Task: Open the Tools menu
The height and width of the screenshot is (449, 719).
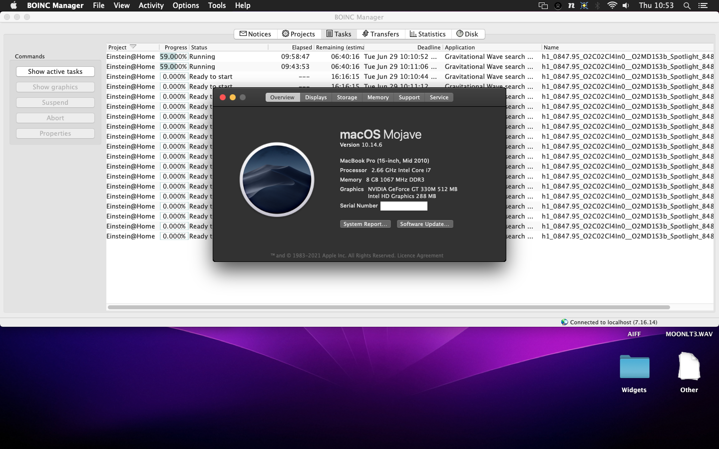Action: (x=217, y=5)
